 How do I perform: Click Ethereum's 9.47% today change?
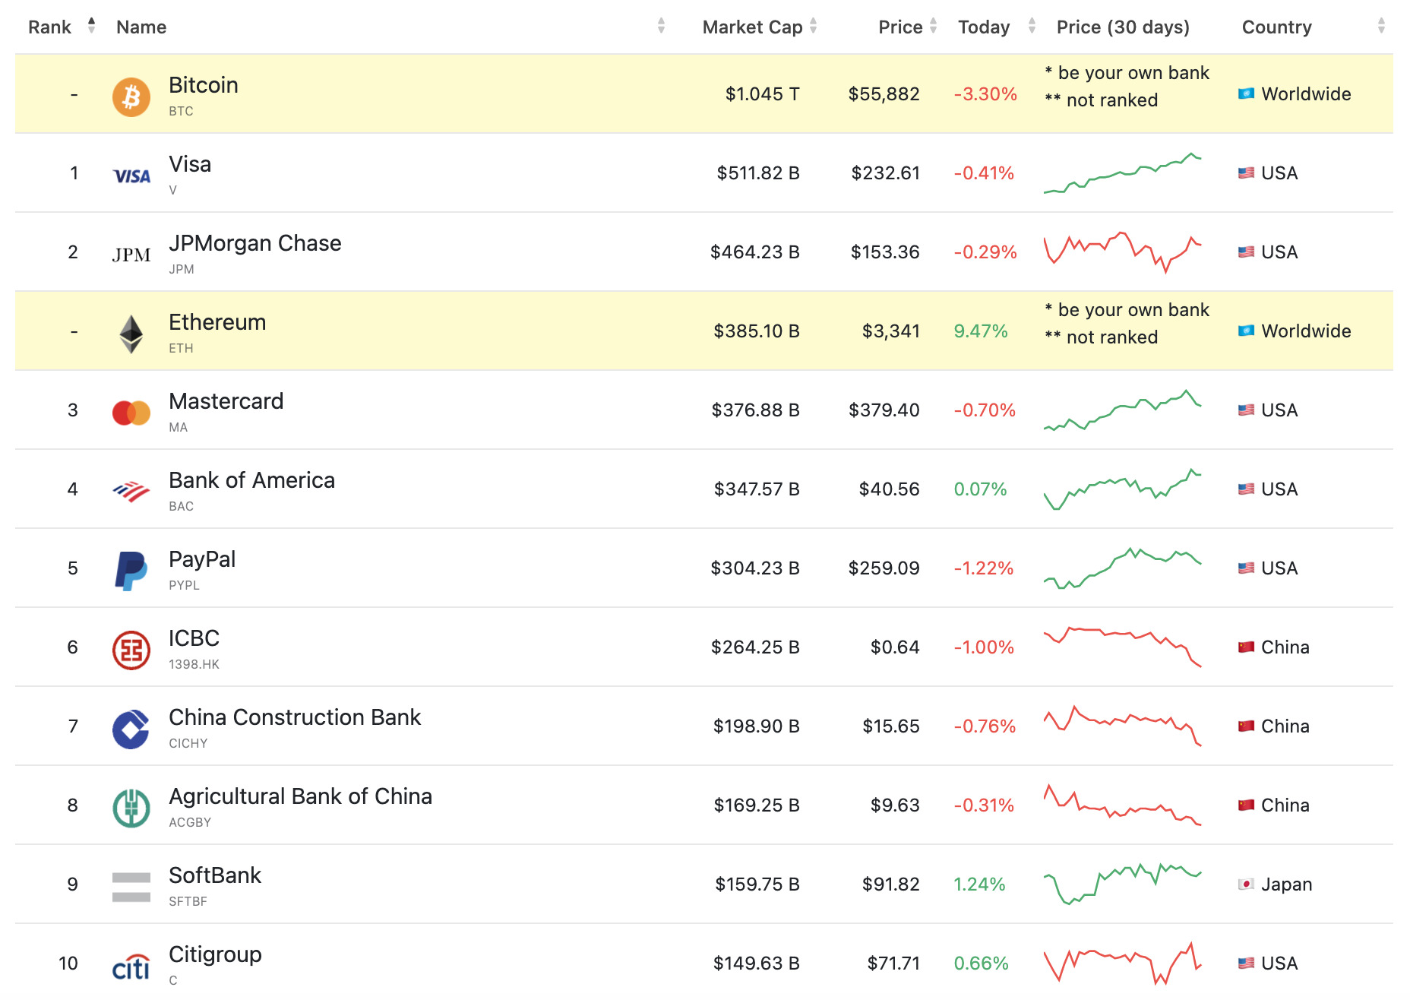(981, 331)
